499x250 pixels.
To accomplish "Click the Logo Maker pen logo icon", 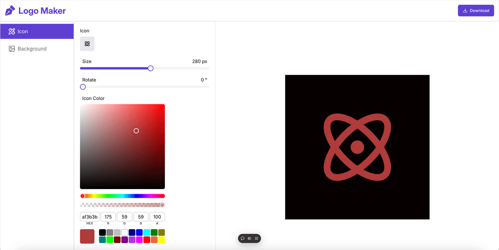I will point(10,11).
